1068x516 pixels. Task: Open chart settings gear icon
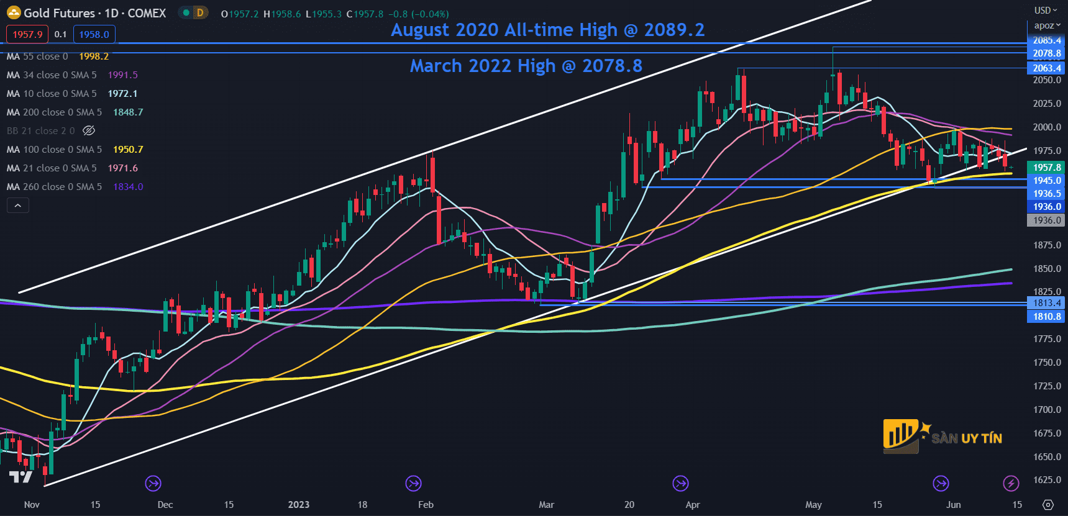(x=1048, y=504)
